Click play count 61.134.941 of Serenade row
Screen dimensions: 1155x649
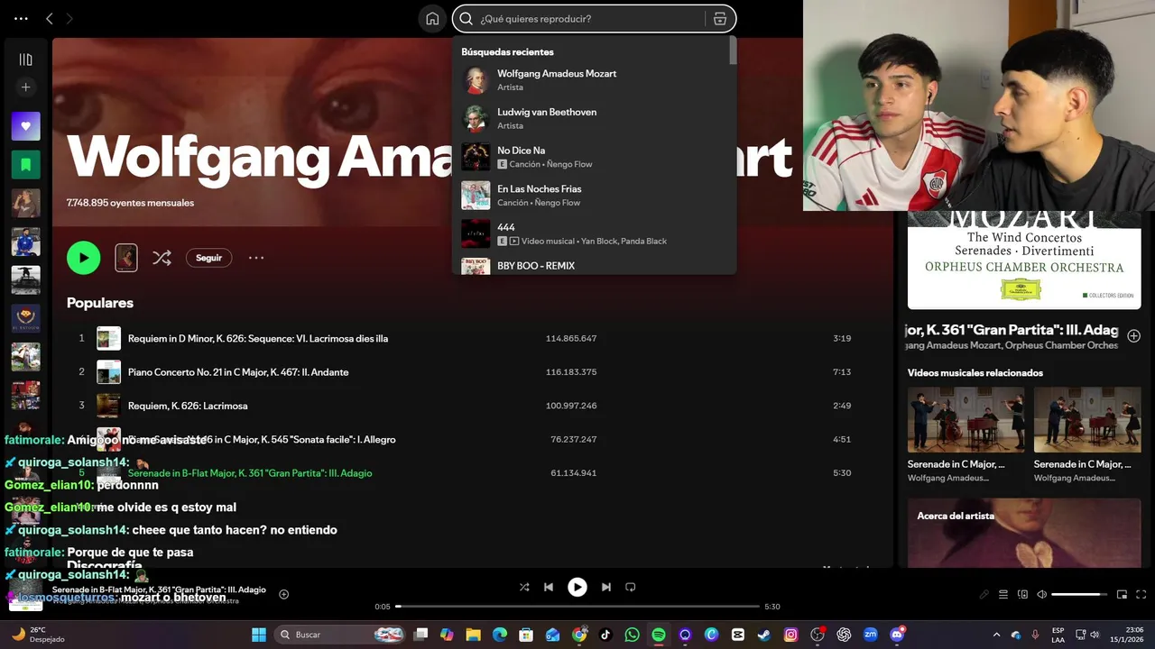573,473
